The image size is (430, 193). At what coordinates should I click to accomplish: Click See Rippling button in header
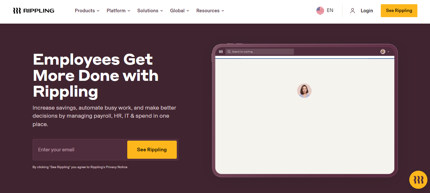pos(399,11)
